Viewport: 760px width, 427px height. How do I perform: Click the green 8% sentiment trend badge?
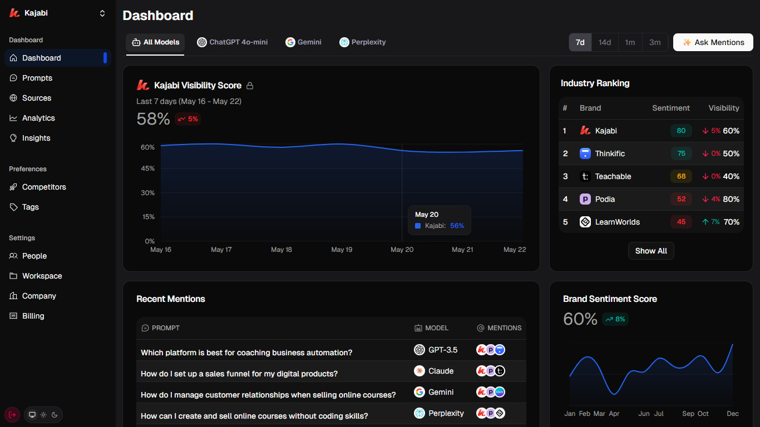(x=615, y=319)
